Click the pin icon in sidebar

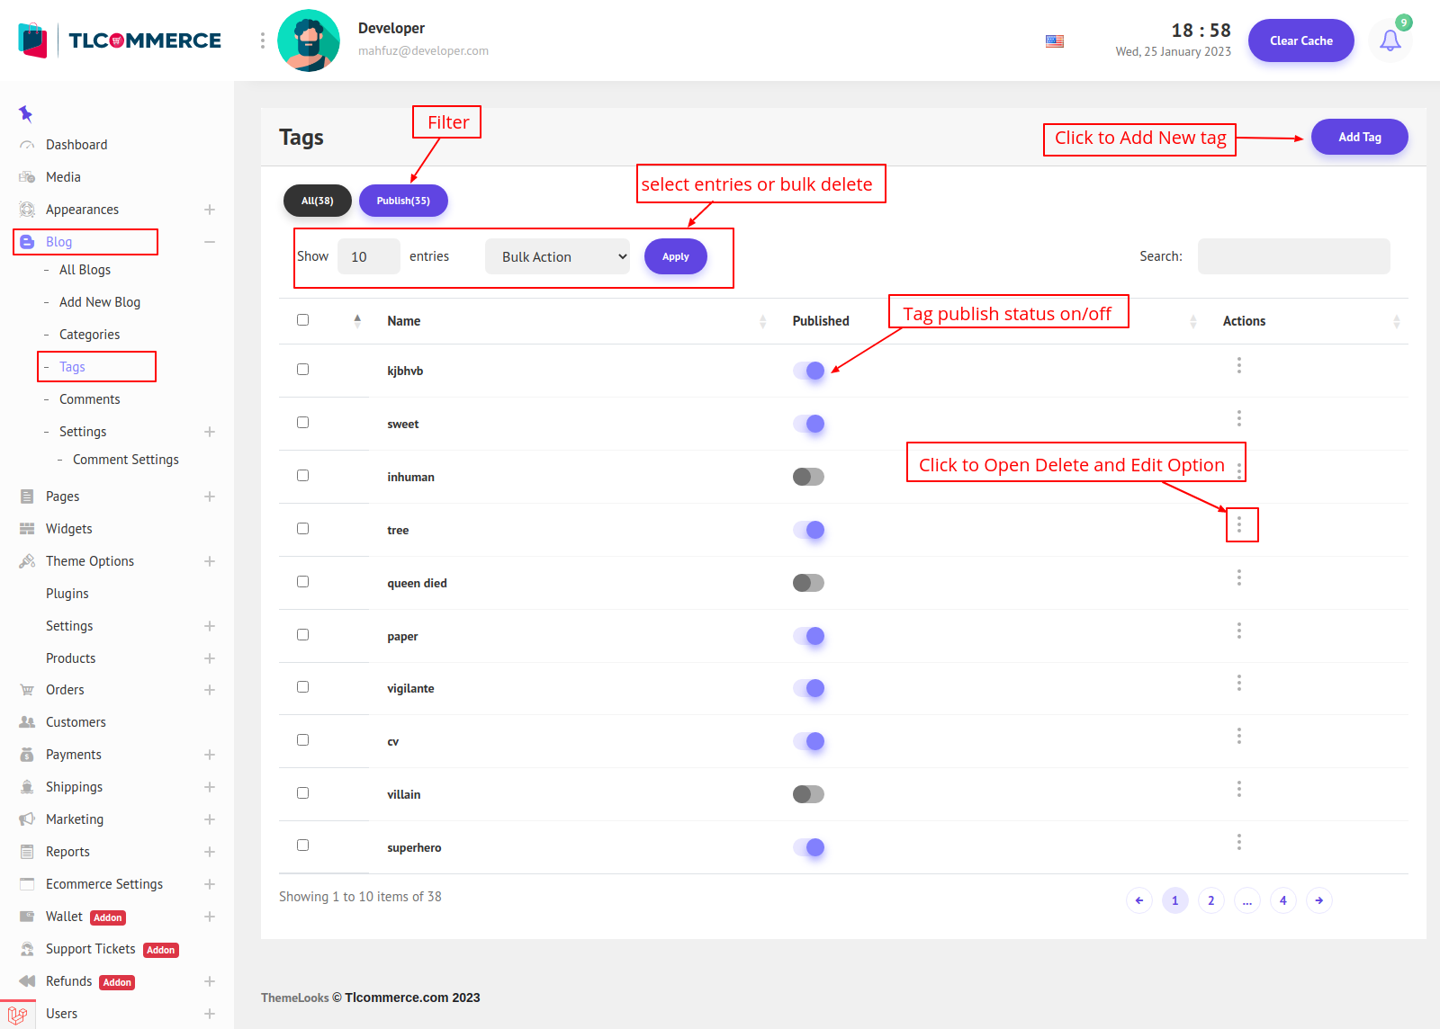[x=25, y=113]
